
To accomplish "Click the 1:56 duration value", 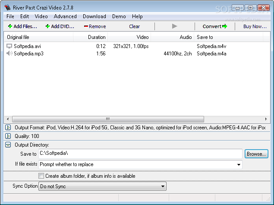I will [101, 54].
